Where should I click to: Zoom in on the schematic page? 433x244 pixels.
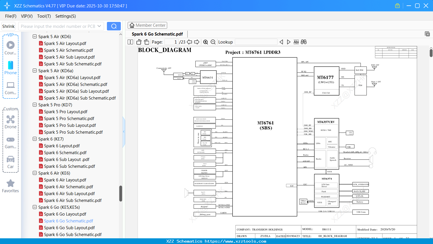(206, 42)
